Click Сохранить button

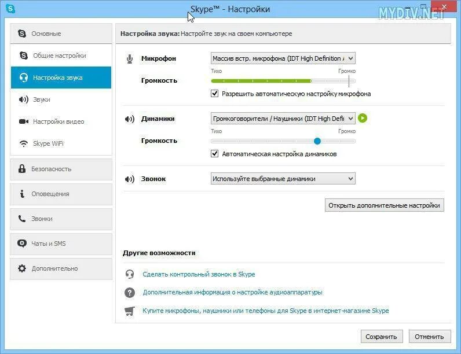(x=381, y=337)
